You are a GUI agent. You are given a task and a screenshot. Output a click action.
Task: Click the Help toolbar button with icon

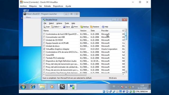pyautogui.click(x=105, y=27)
